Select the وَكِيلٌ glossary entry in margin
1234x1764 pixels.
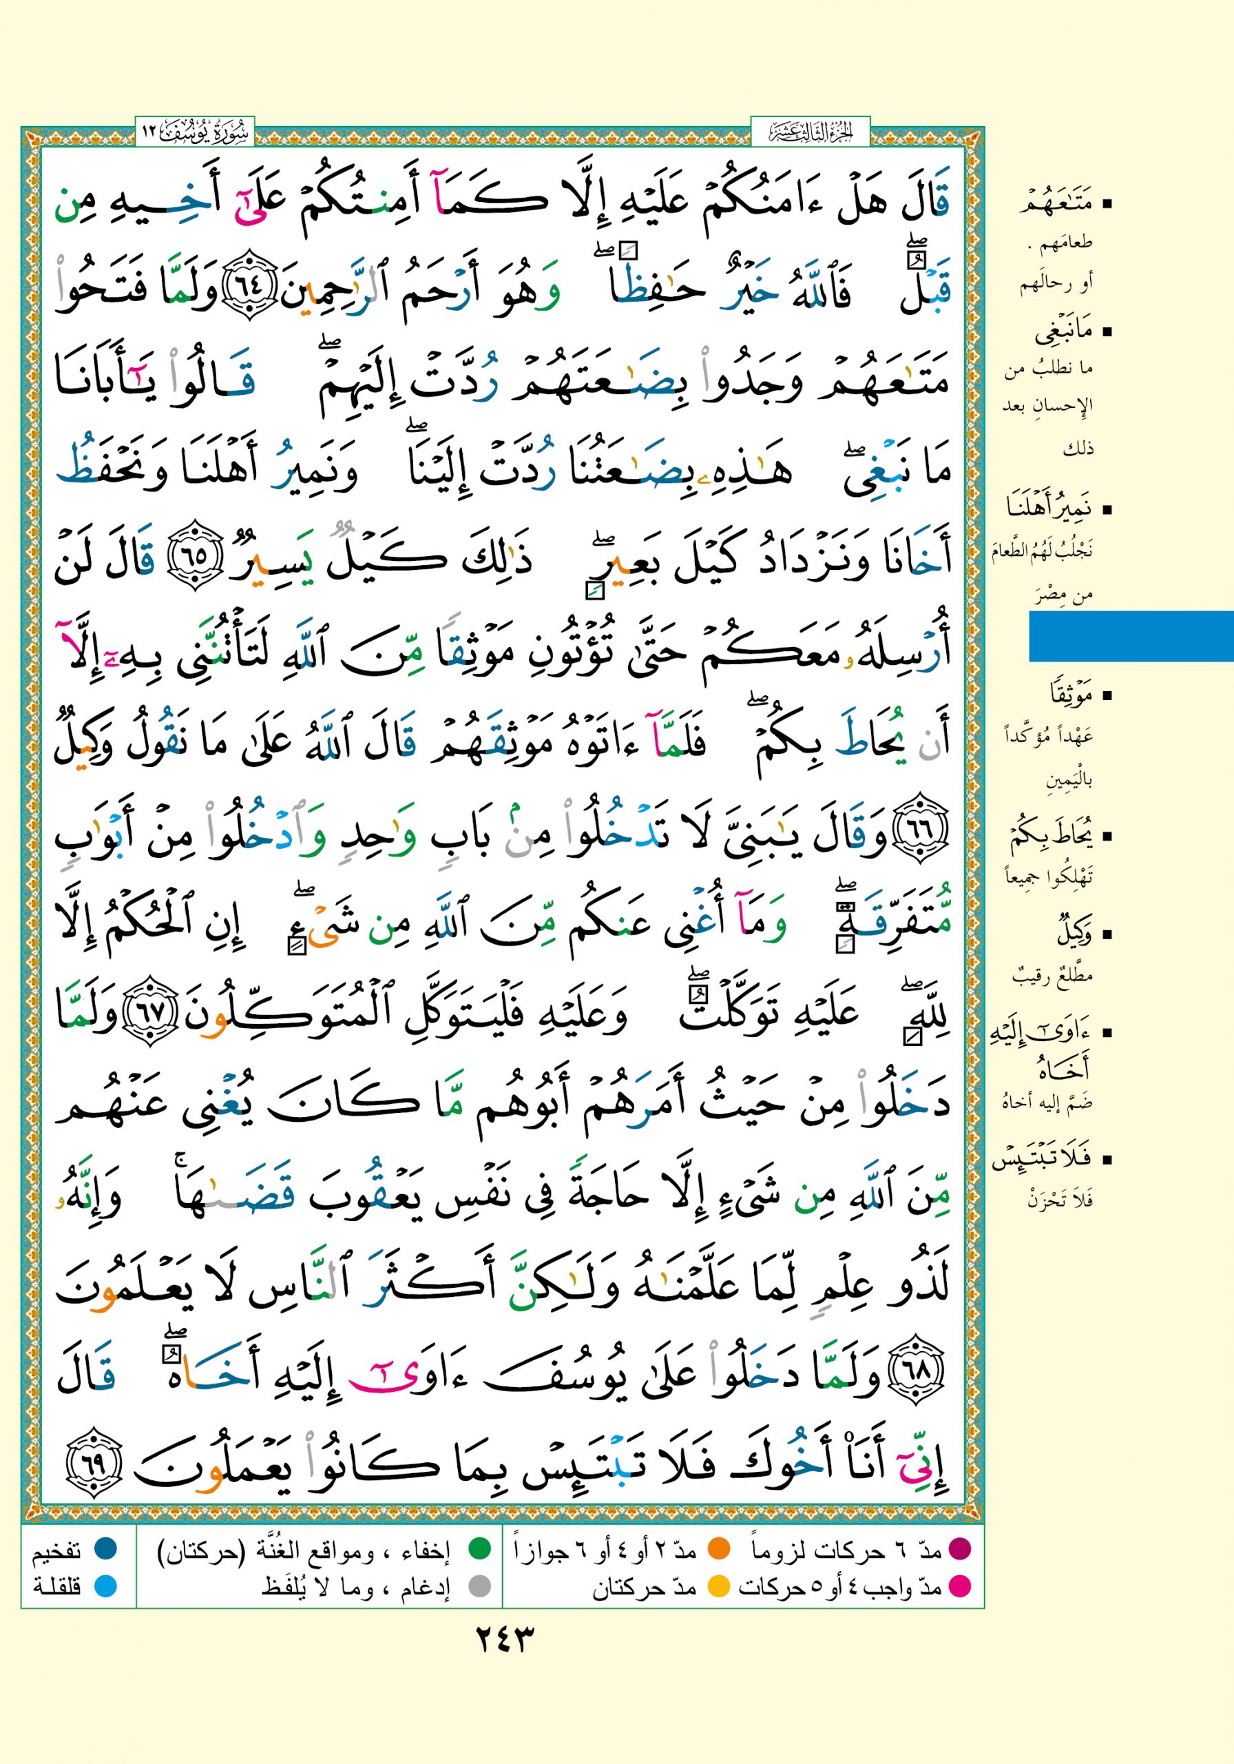(x=1074, y=934)
